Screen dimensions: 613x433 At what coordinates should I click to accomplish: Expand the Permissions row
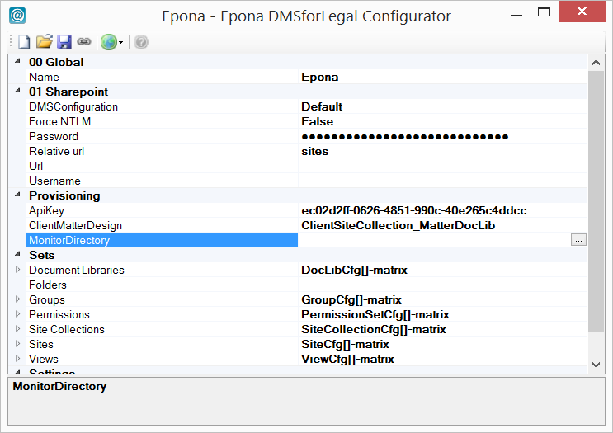click(17, 314)
